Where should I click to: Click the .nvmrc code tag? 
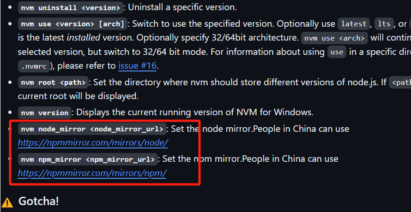click(34, 66)
